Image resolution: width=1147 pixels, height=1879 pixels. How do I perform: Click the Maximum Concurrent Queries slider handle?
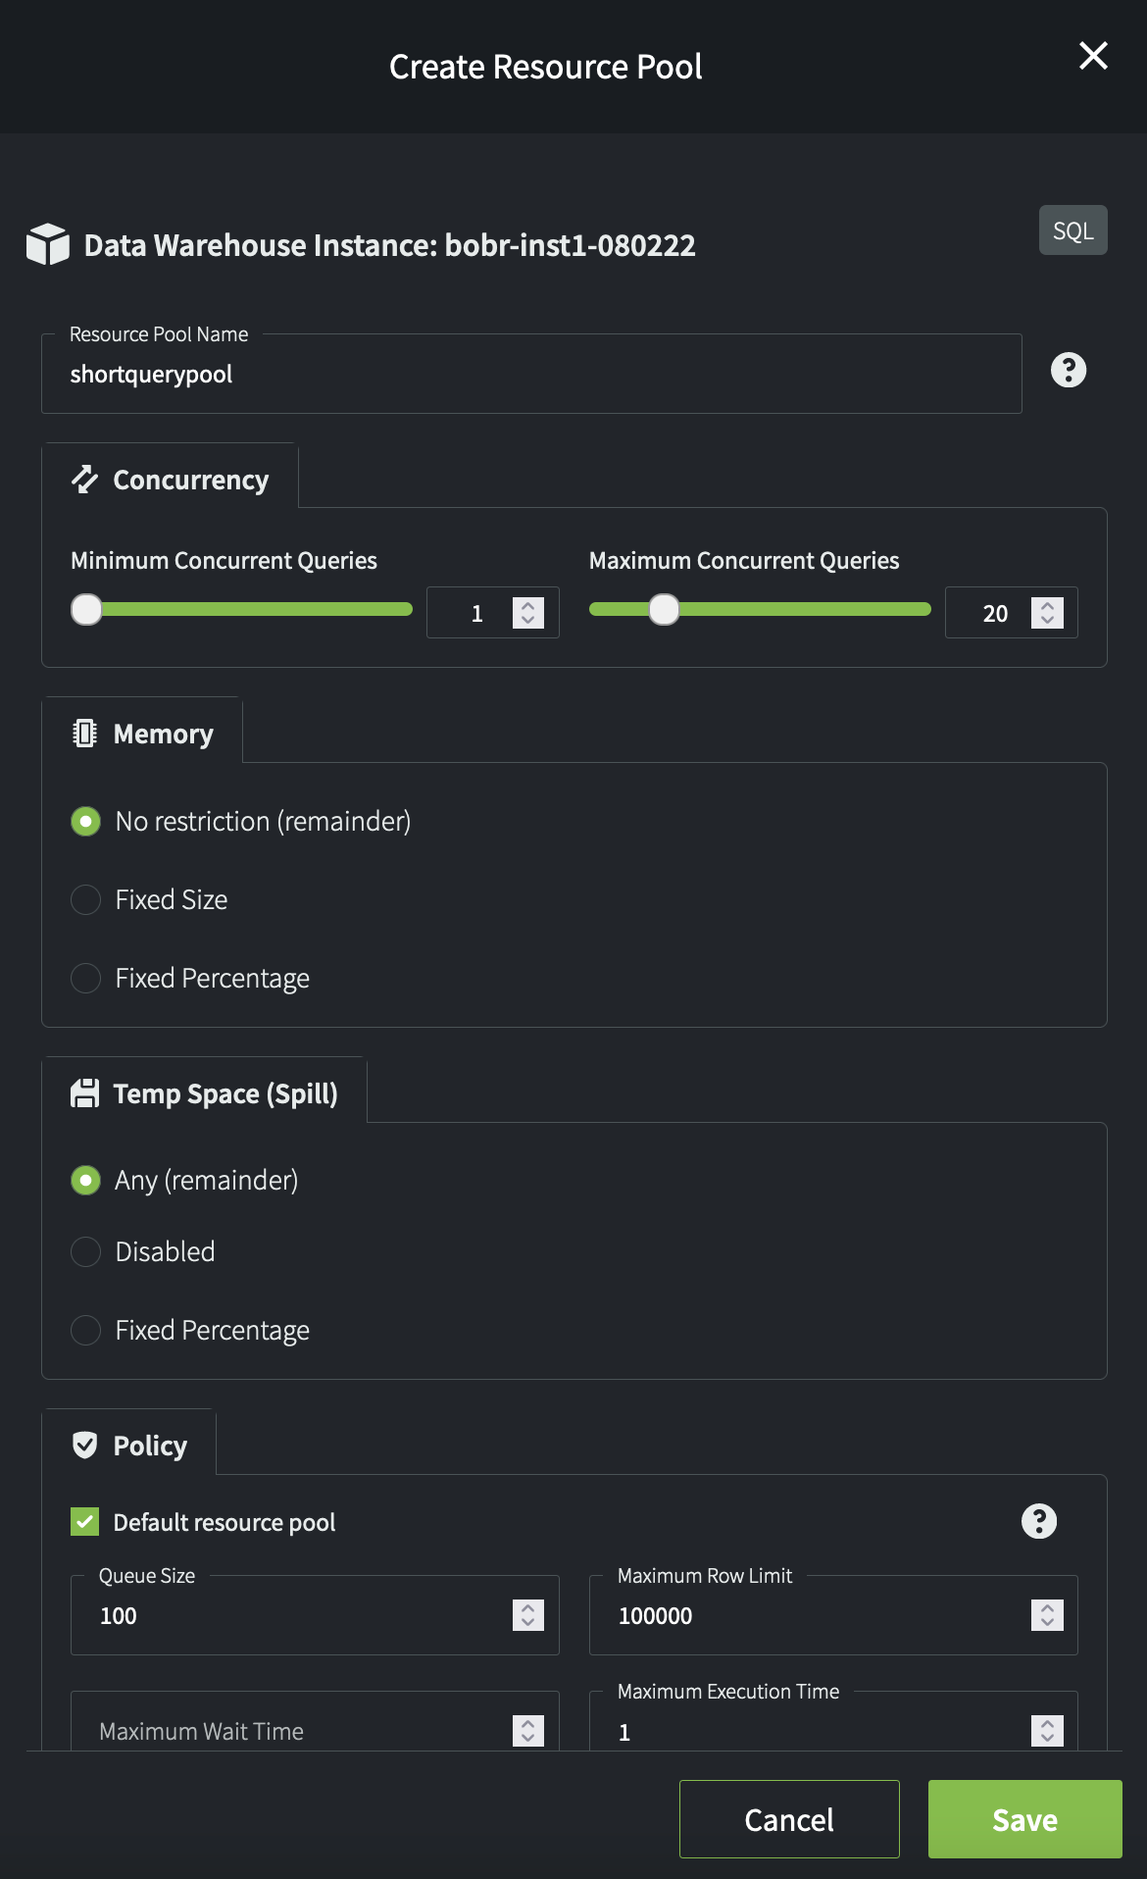[x=665, y=609]
